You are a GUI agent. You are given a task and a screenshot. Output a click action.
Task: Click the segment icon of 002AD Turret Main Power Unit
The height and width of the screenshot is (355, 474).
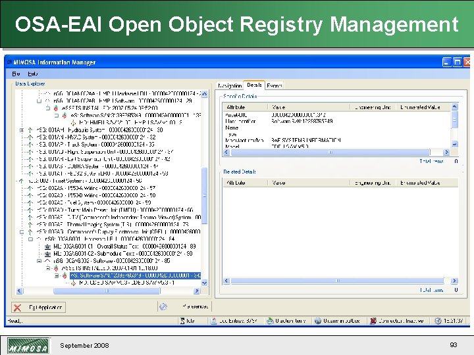(30, 210)
